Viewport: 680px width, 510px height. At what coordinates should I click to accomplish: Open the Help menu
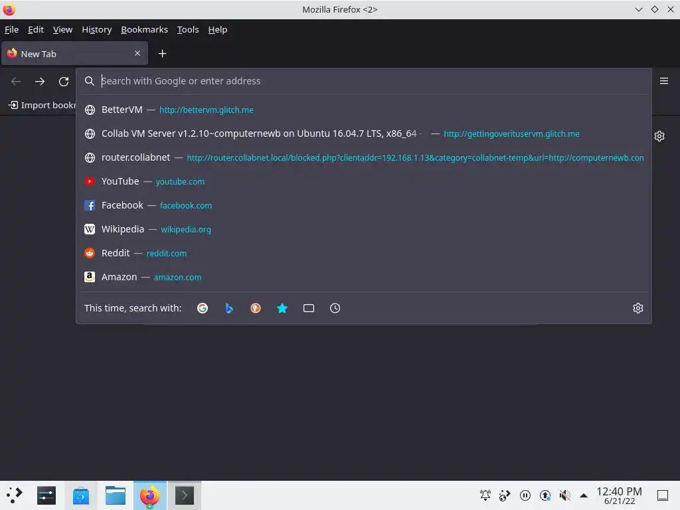[x=218, y=29]
